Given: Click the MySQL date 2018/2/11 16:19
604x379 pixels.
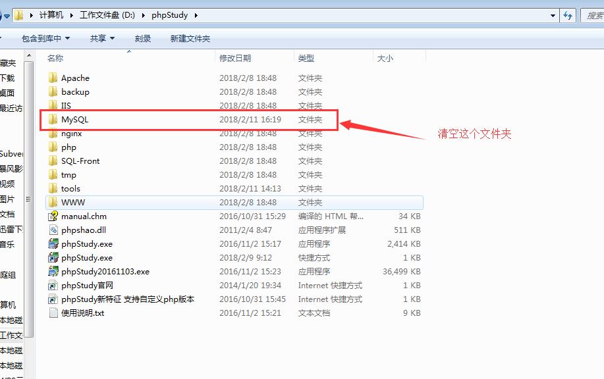Looking at the screenshot, I should coord(250,120).
